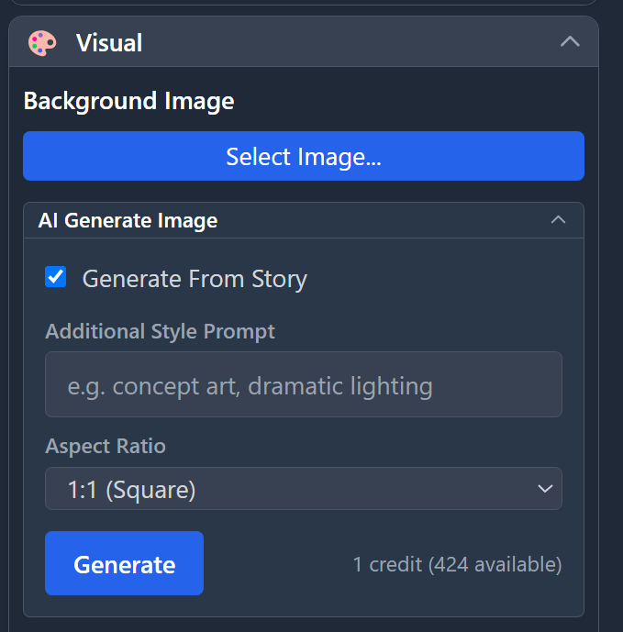Viewport: 623px width, 632px height.
Task: Open the Aspect Ratio dropdown
Action: [x=303, y=489]
